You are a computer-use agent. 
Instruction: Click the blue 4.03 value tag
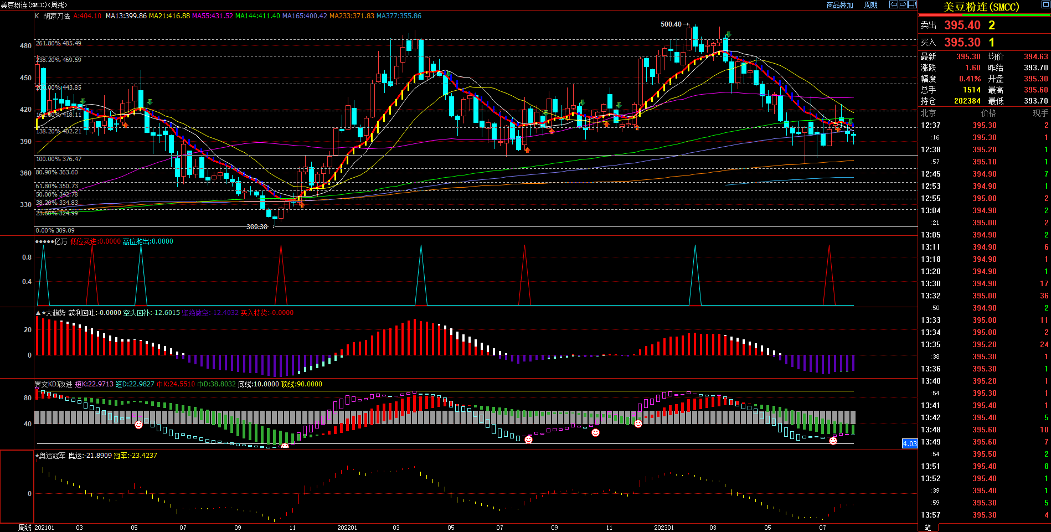[x=910, y=443]
